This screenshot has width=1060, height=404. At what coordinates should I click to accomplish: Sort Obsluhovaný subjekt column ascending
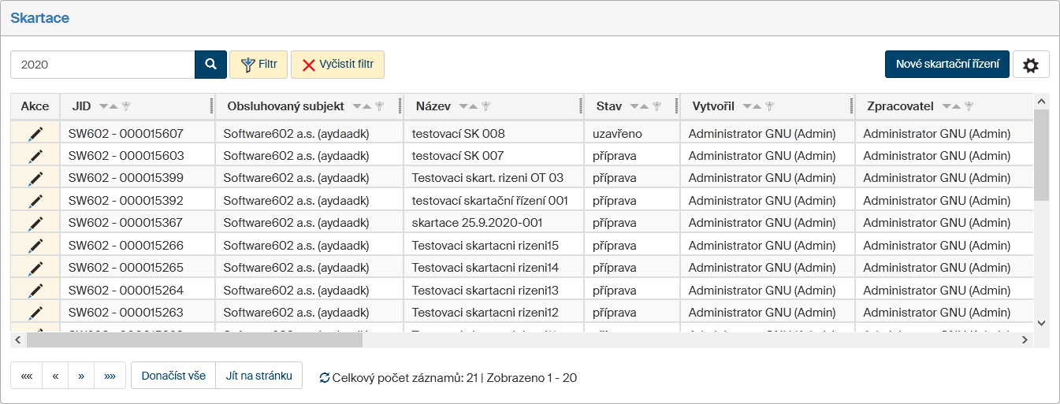click(x=367, y=106)
